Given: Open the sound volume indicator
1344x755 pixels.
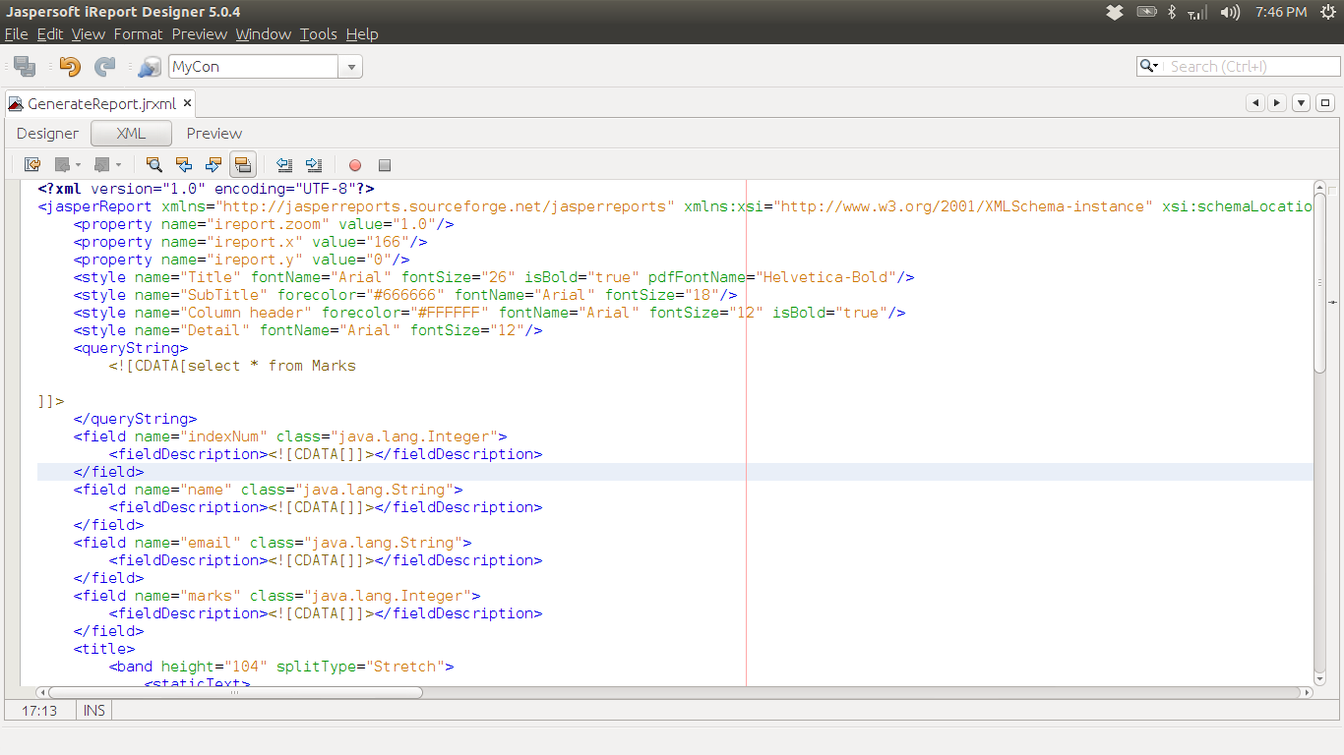Looking at the screenshot, I should pos(1230,12).
